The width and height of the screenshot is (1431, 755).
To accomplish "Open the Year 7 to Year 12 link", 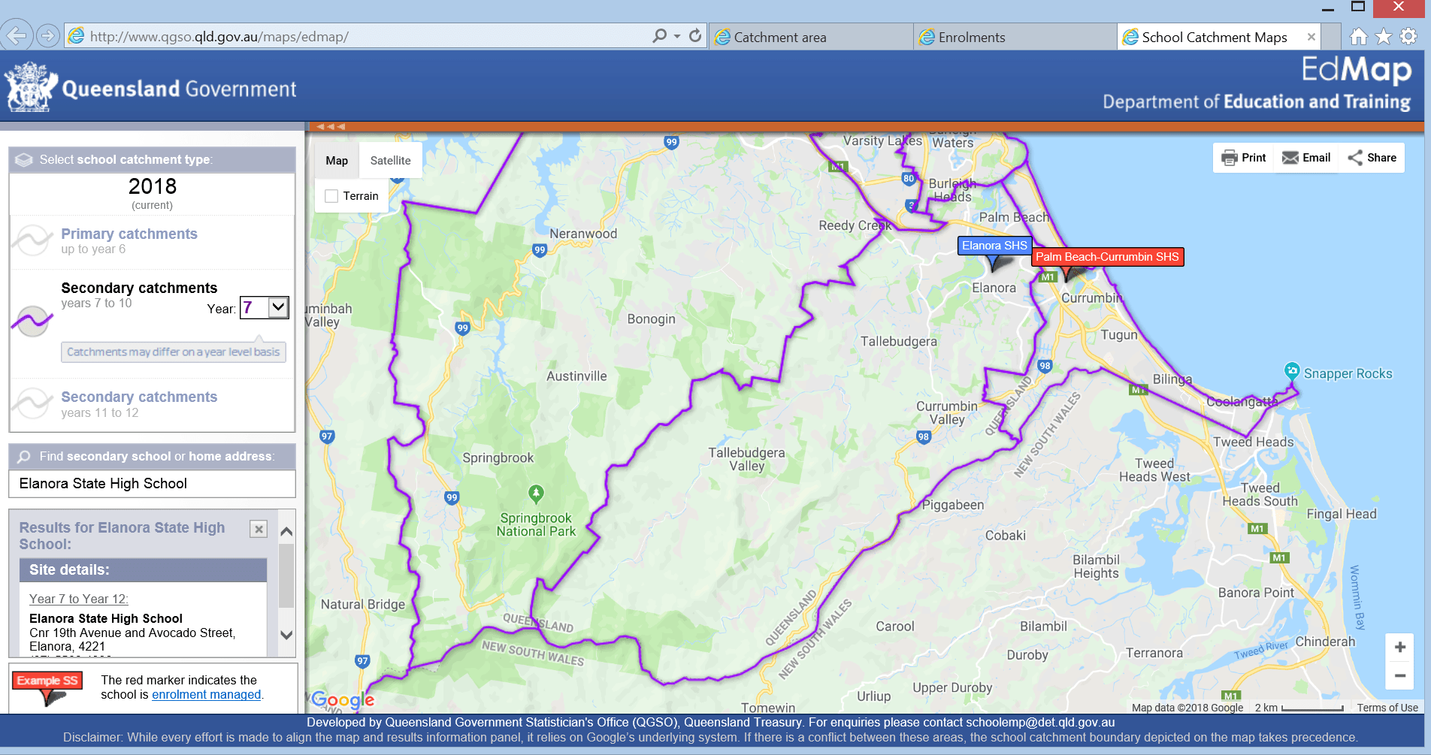I will [79, 599].
